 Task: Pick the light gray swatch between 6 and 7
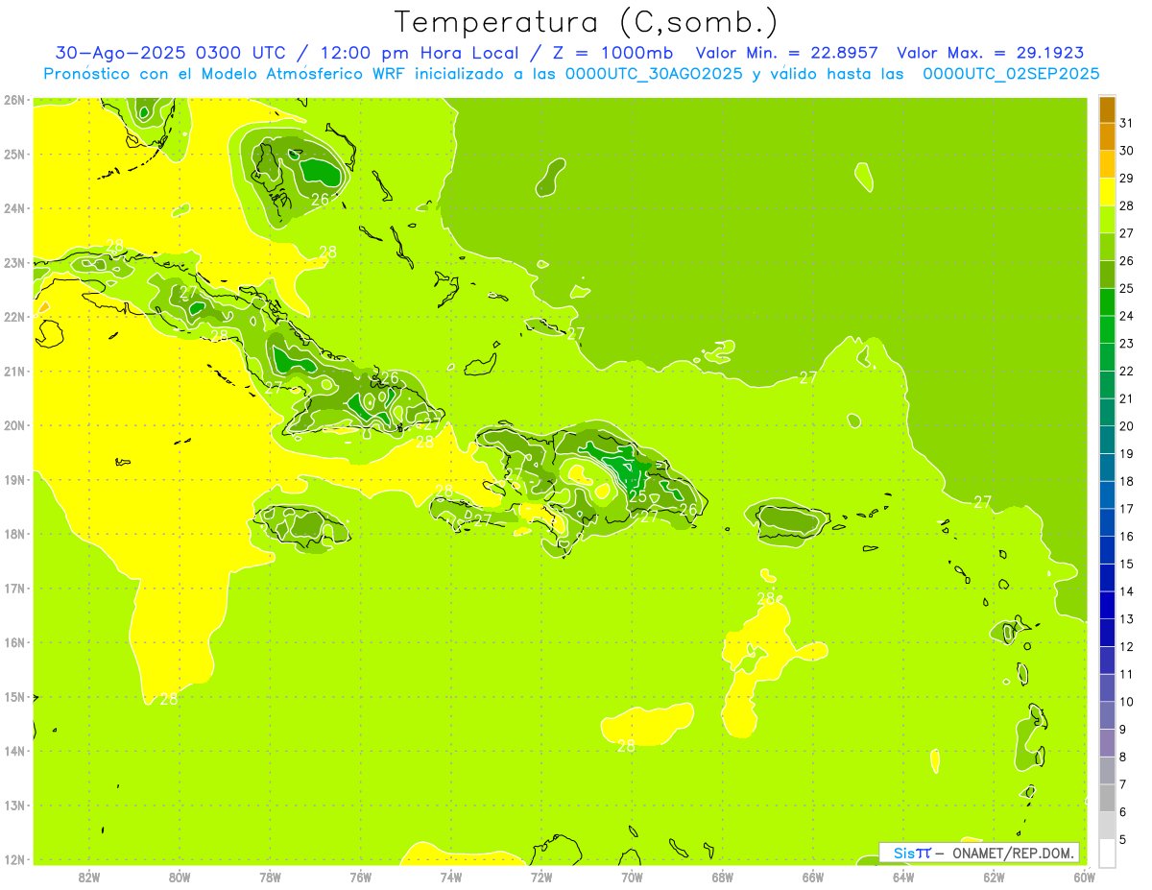(1107, 798)
